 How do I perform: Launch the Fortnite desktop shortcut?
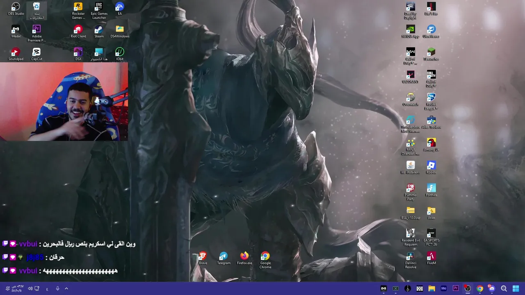(x=431, y=190)
